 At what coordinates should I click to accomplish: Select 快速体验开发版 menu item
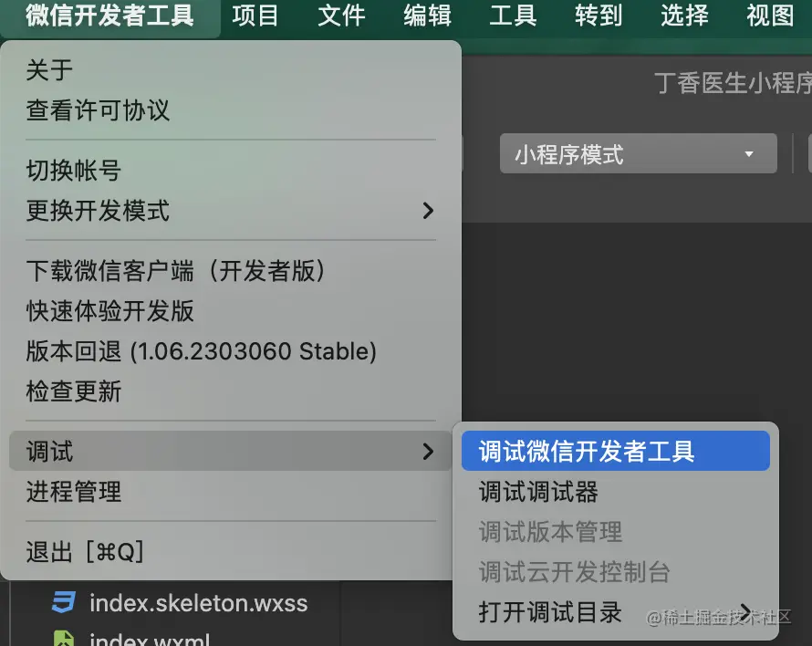click(231, 311)
